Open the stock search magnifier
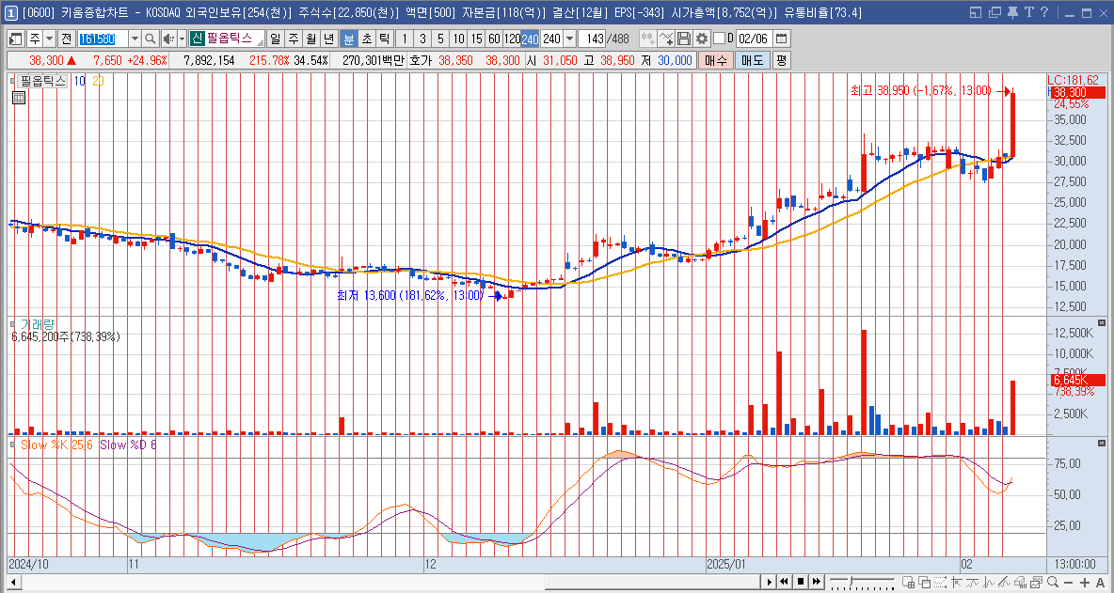Viewport: 1114px width, 593px height. coord(150,39)
